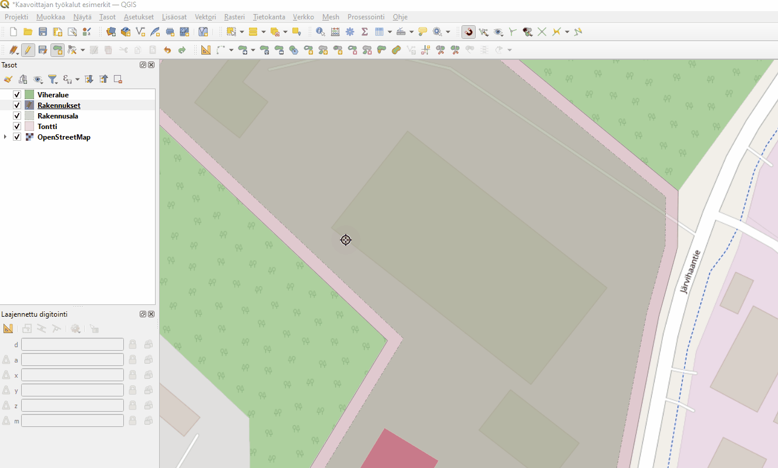Select the Rakennukset layer name
This screenshot has width=778, height=468.
point(59,106)
